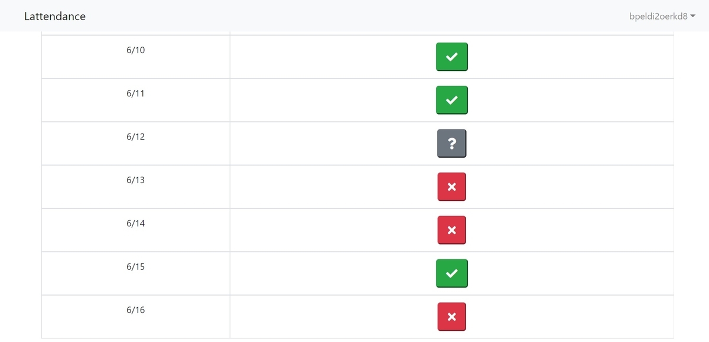Viewport: 709px width, 342px height.
Task: Toggle the green checkmark for 6/10
Action: pos(451,57)
